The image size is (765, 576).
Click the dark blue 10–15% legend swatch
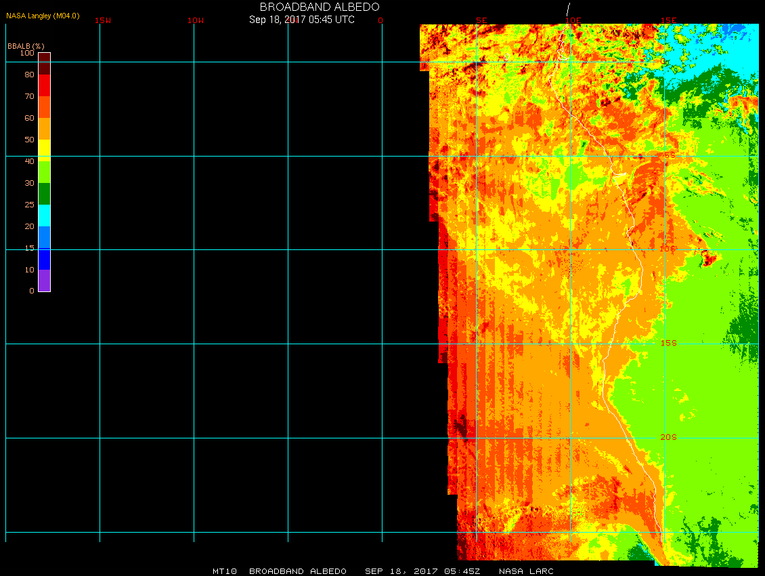44,259
